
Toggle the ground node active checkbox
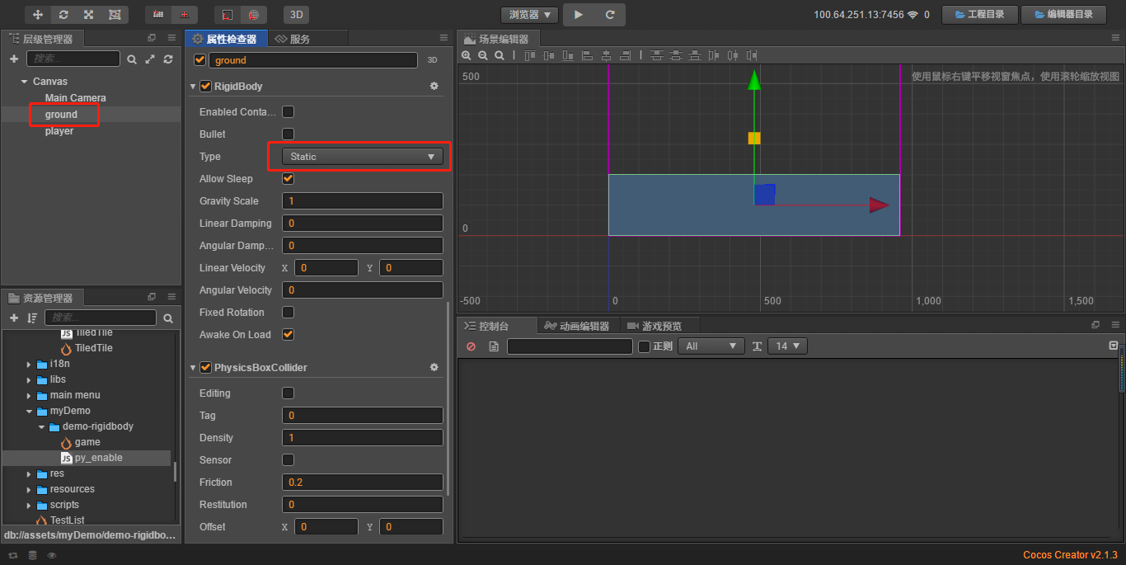pos(199,60)
